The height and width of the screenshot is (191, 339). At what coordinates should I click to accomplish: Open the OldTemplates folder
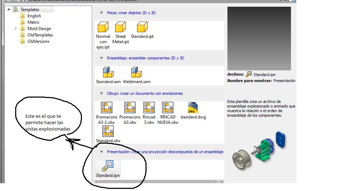[x=40, y=35]
